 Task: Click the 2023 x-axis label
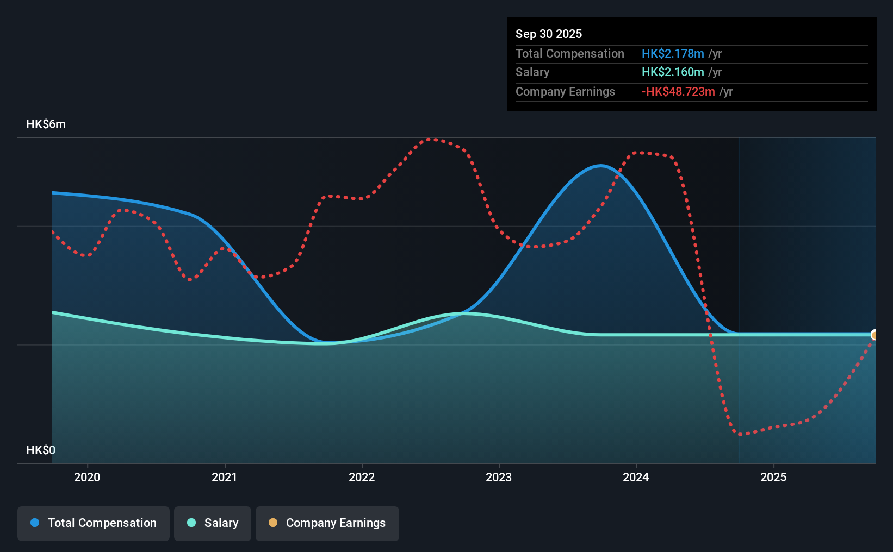tap(499, 477)
